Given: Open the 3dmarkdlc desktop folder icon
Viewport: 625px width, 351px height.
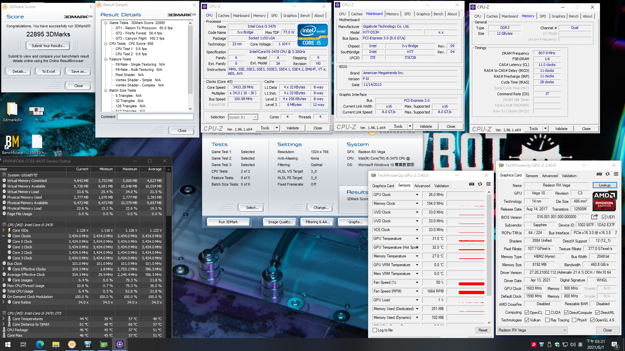Looking at the screenshot, I should pos(12,112).
